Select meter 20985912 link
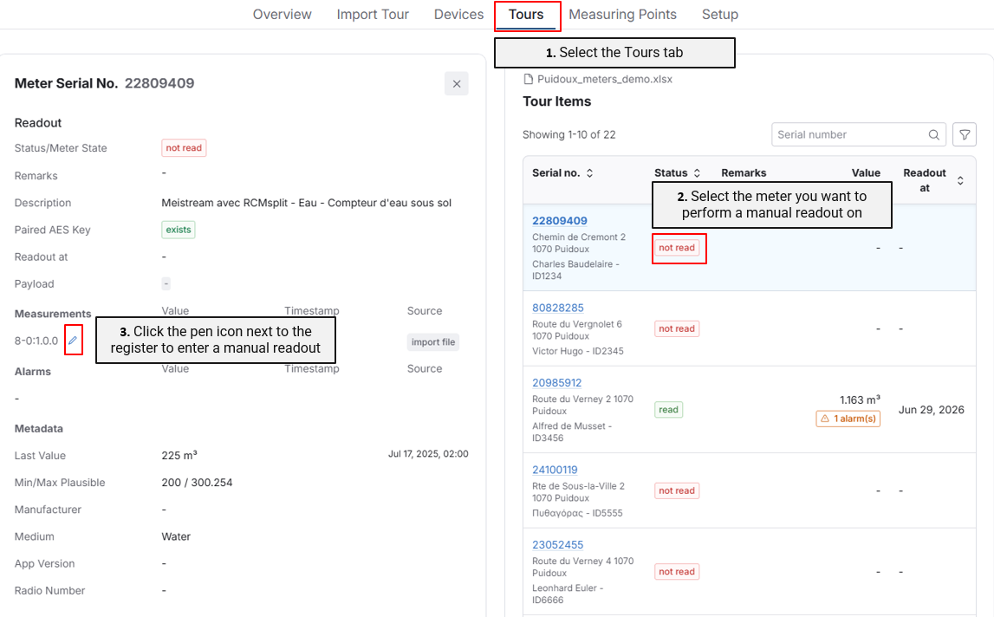The height and width of the screenshot is (617, 994). point(556,382)
